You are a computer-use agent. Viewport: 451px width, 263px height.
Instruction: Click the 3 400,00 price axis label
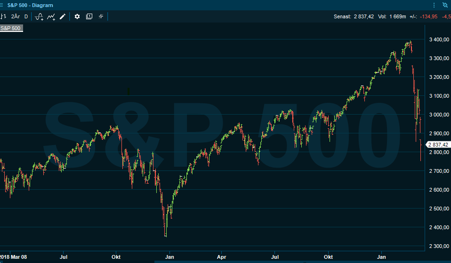pyautogui.click(x=439, y=39)
